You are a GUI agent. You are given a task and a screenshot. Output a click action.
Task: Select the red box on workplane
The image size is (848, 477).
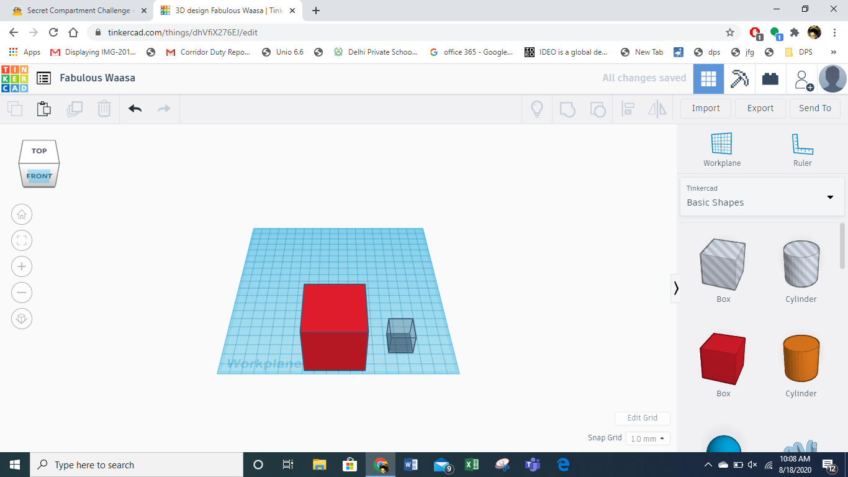pos(334,328)
